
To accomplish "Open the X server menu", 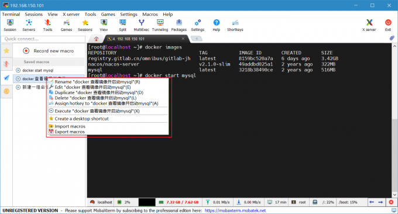I will tap(71, 14).
